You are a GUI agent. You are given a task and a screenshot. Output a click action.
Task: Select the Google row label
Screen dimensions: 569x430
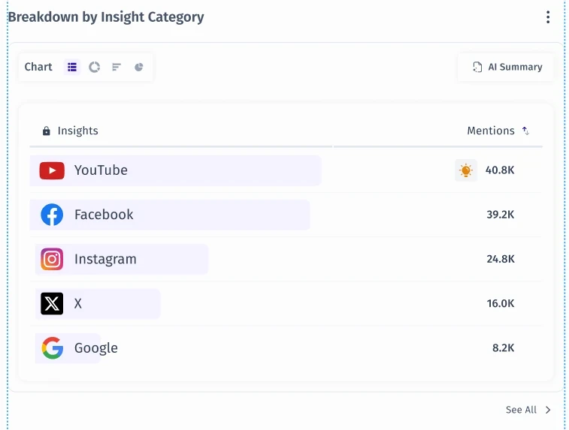(96, 348)
